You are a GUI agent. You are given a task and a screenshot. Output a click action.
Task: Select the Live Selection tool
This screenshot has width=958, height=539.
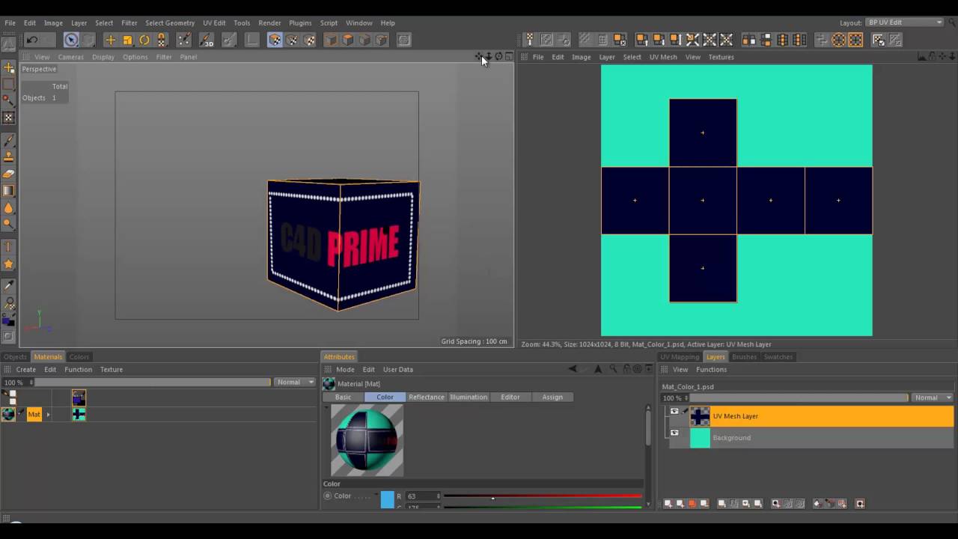coord(71,40)
